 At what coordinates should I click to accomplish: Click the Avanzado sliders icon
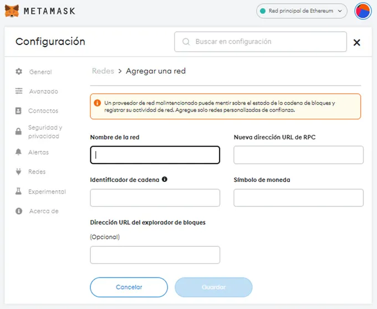[x=19, y=91]
